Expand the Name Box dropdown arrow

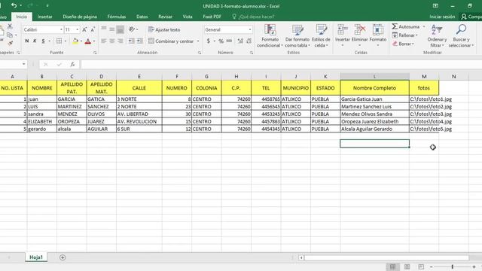(23, 64)
